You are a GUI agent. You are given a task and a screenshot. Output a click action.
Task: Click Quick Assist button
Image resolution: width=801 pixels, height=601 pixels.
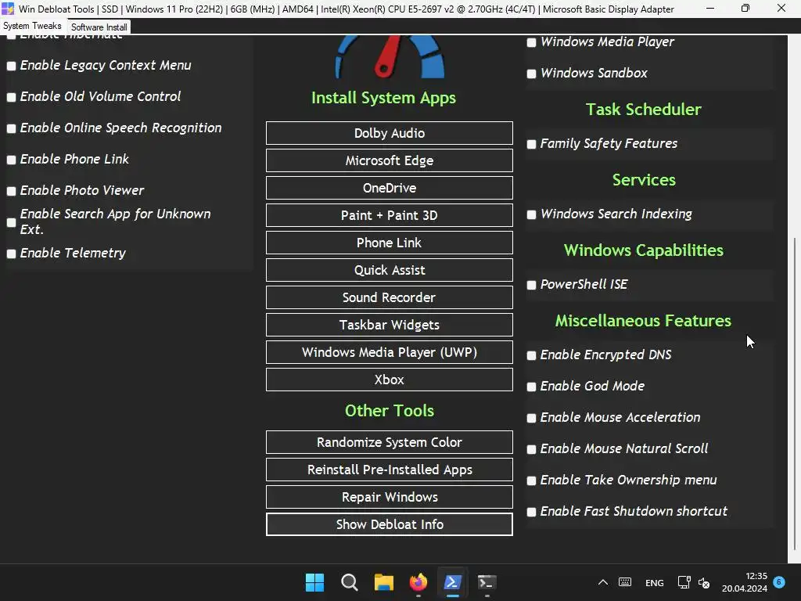[x=390, y=270]
